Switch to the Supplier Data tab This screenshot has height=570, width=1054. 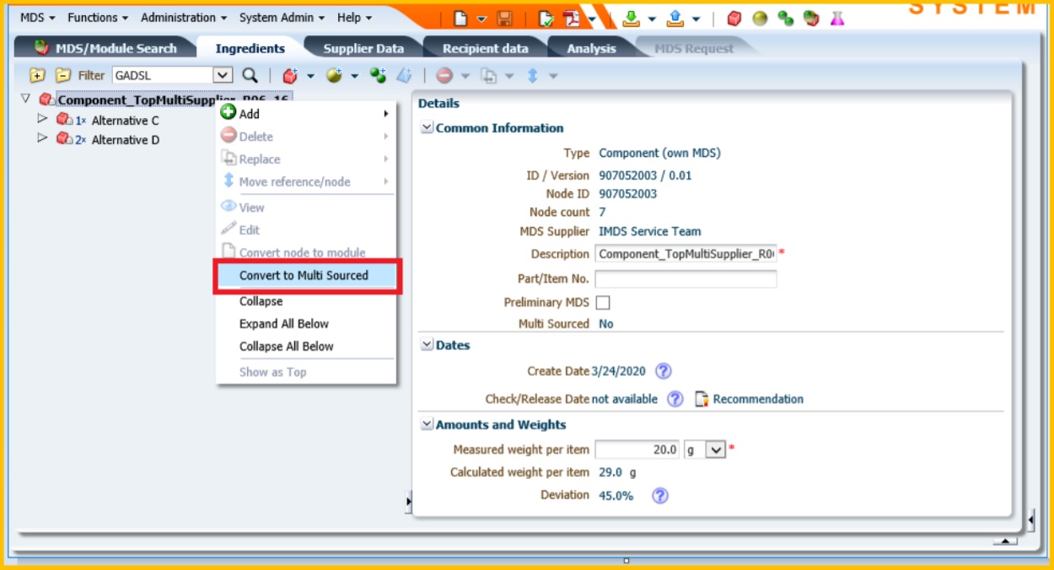(364, 48)
